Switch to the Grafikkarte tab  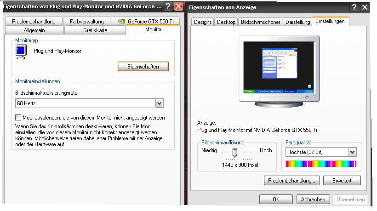(95, 30)
